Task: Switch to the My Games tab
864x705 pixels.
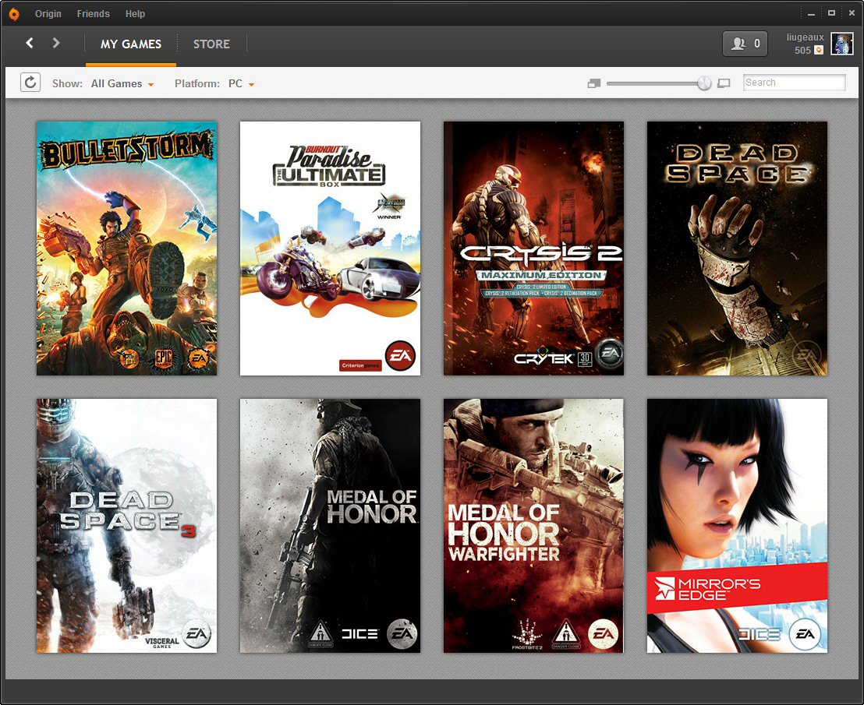Action: pyautogui.click(x=130, y=44)
